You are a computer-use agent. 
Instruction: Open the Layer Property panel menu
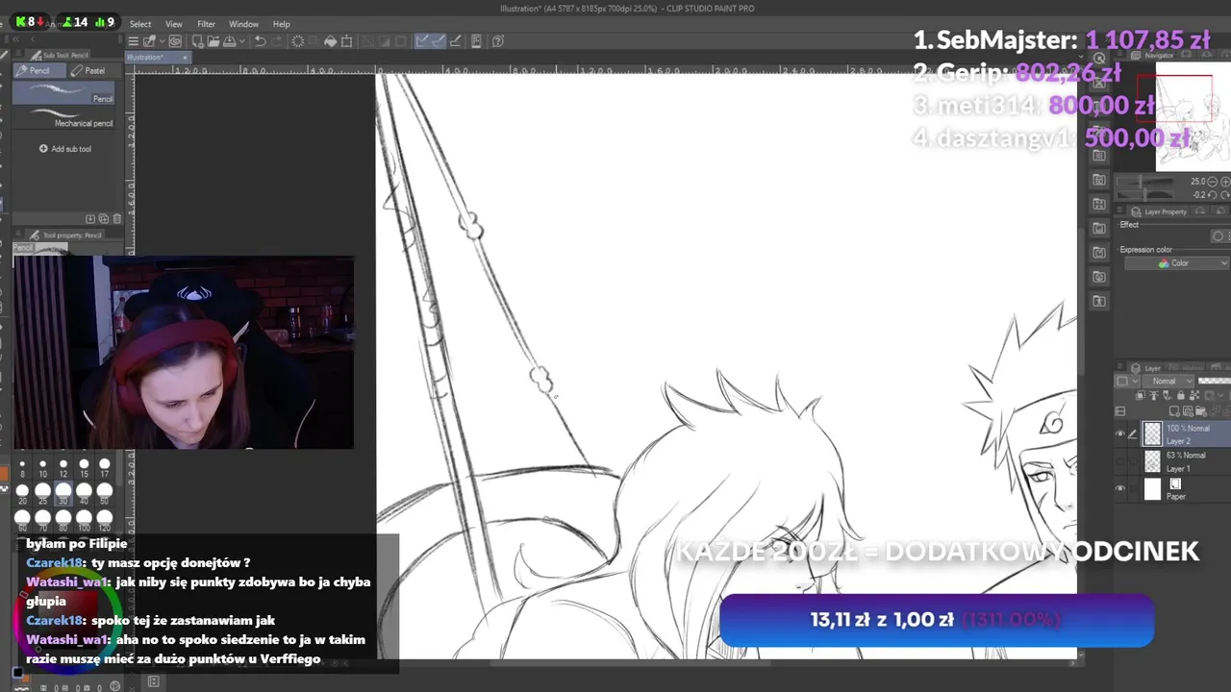(x=1119, y=210)
